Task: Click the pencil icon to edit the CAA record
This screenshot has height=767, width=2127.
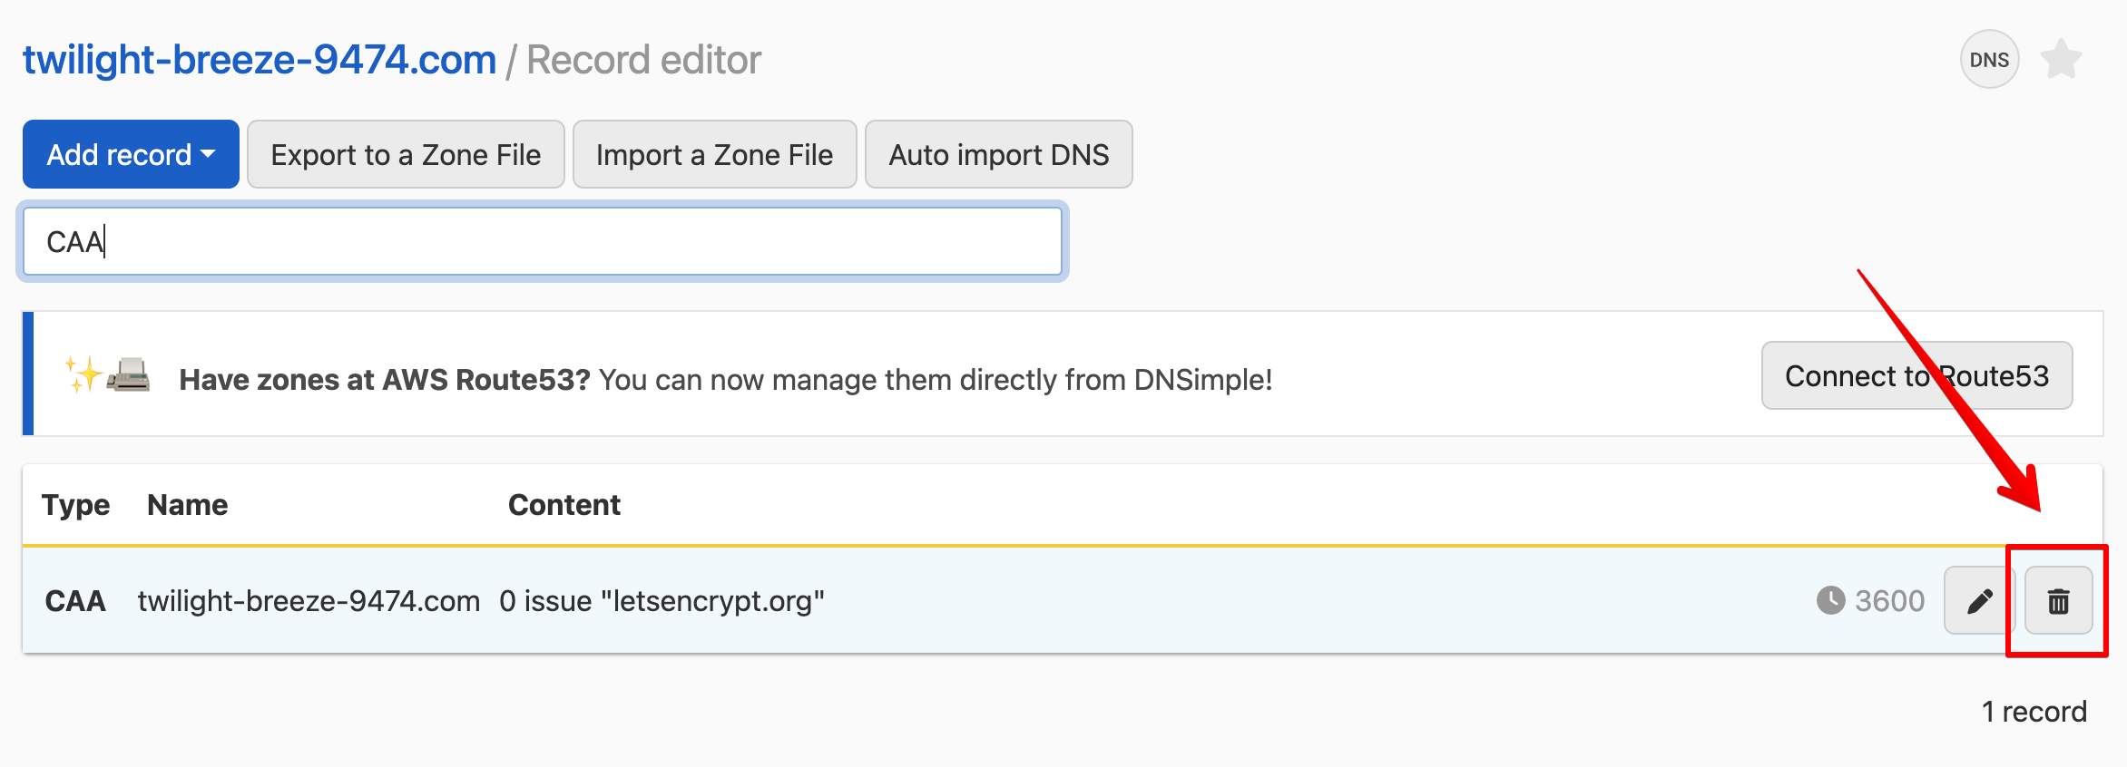Action: point(1978,599)
